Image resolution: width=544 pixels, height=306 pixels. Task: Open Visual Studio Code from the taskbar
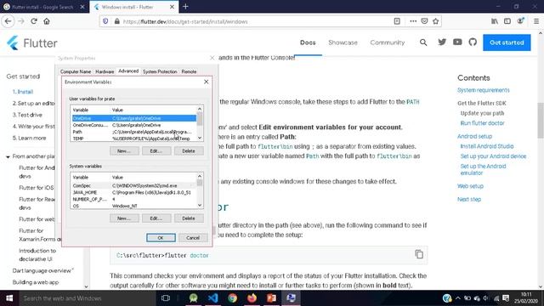[213, 298]
